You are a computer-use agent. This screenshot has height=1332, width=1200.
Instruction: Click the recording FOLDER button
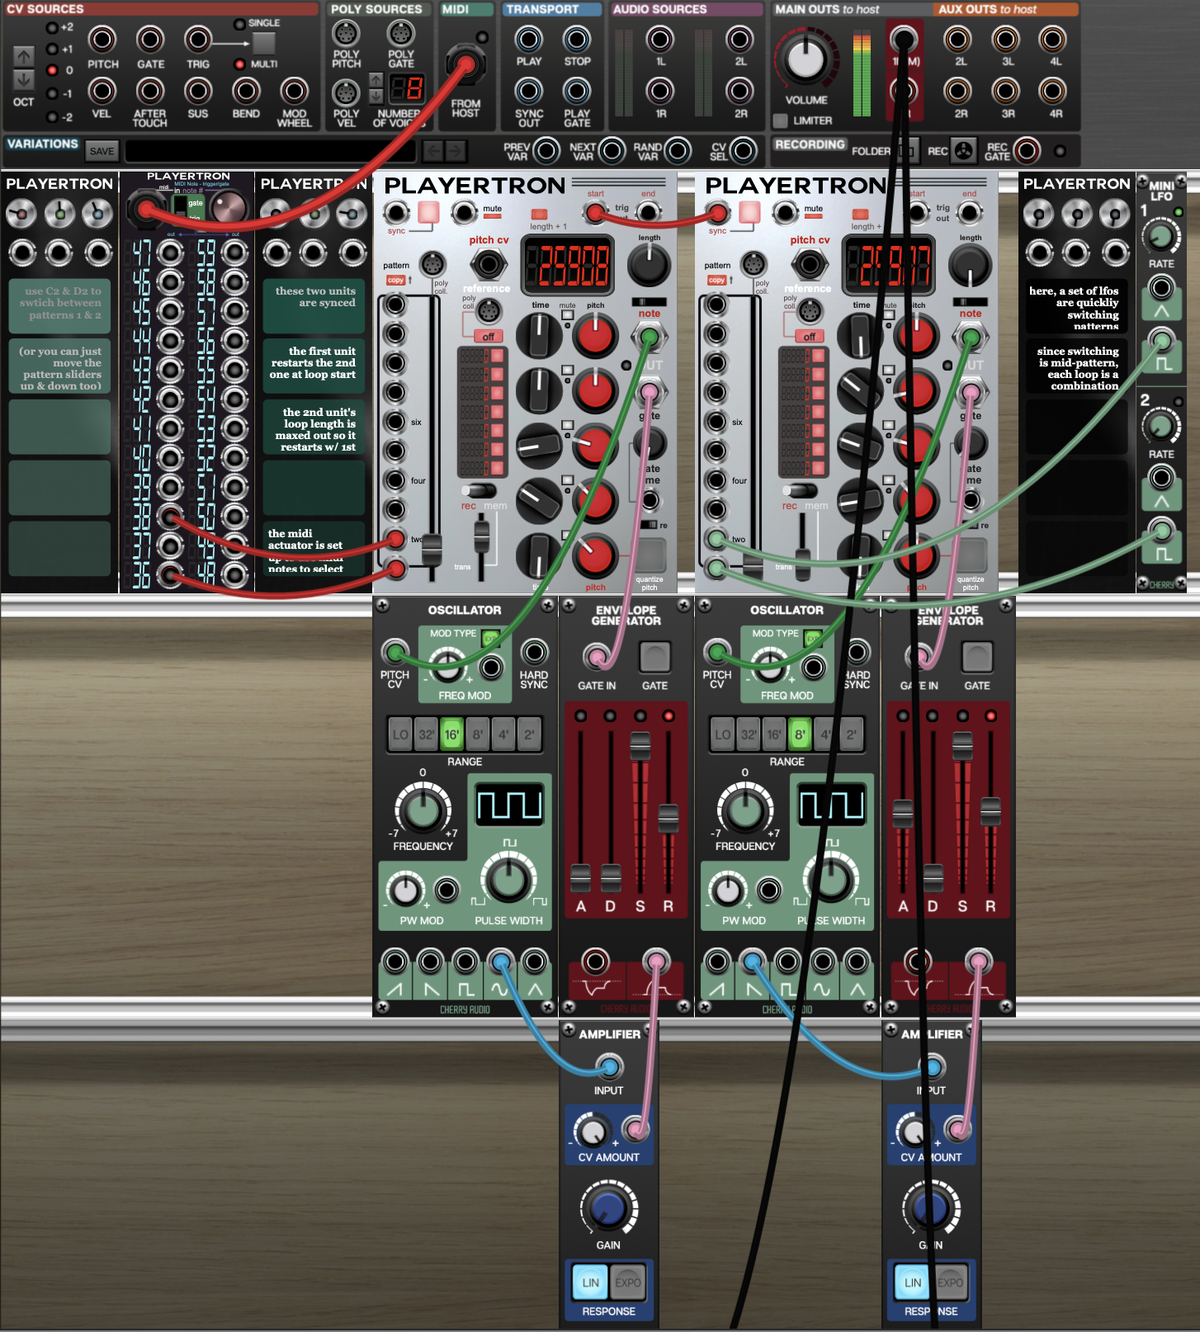pos(907,151)
